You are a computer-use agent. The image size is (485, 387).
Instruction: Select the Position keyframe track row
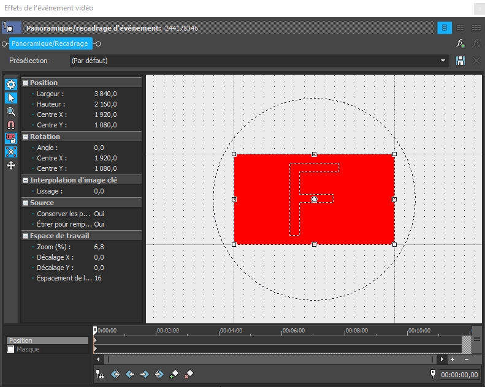point(47,340)
